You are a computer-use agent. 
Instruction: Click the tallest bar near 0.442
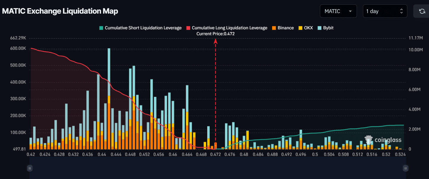(109, 99)
